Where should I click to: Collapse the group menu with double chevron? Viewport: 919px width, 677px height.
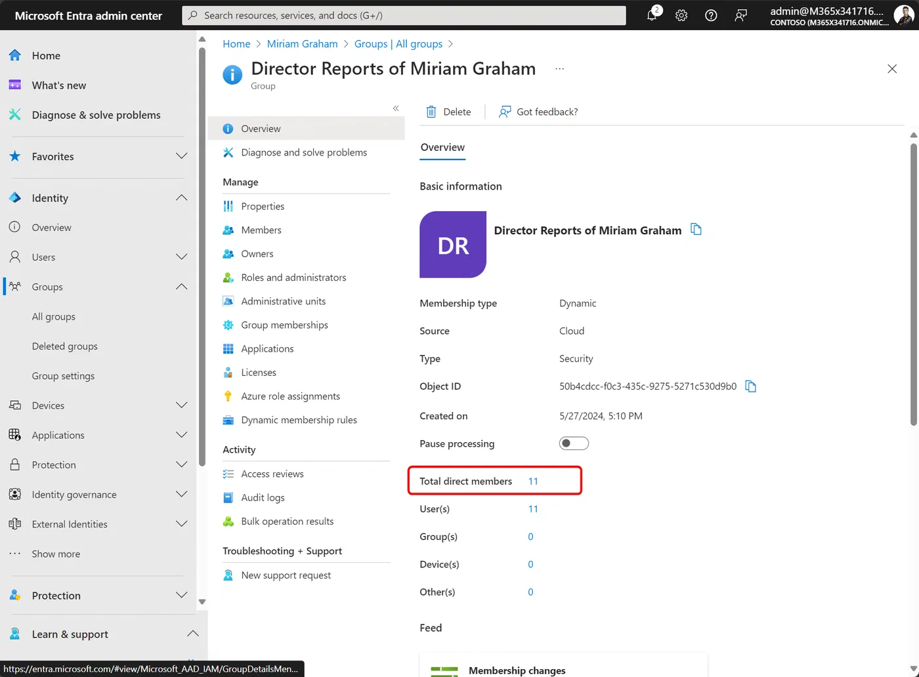click(x=396, y=108)
